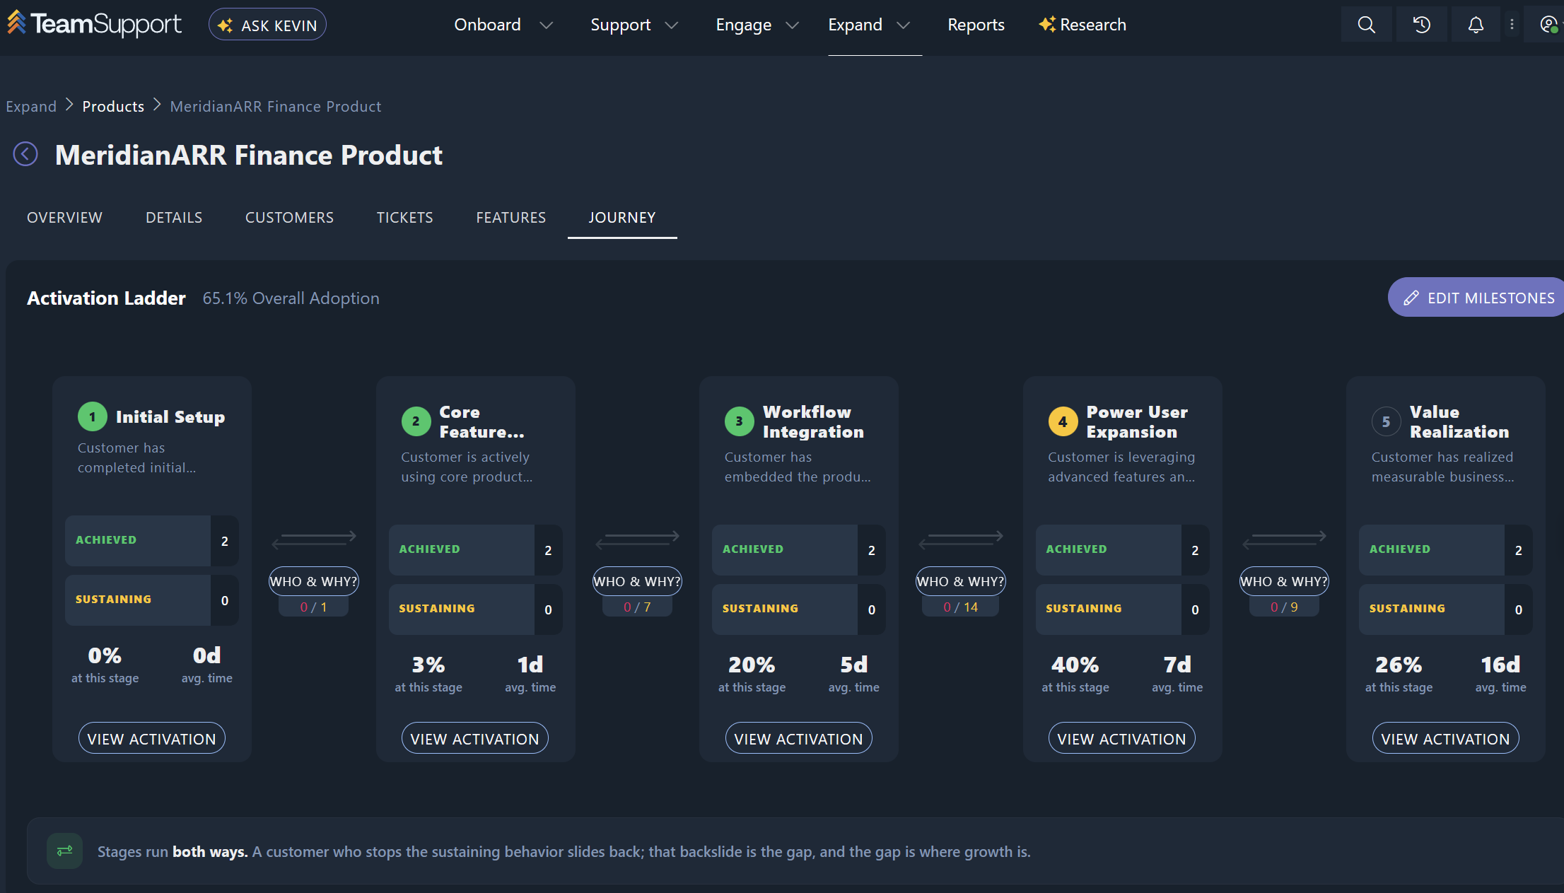Click arrows between Initial Setup and Core Feature
Viewport: 1564px width, 893px height.
[314, 539]
